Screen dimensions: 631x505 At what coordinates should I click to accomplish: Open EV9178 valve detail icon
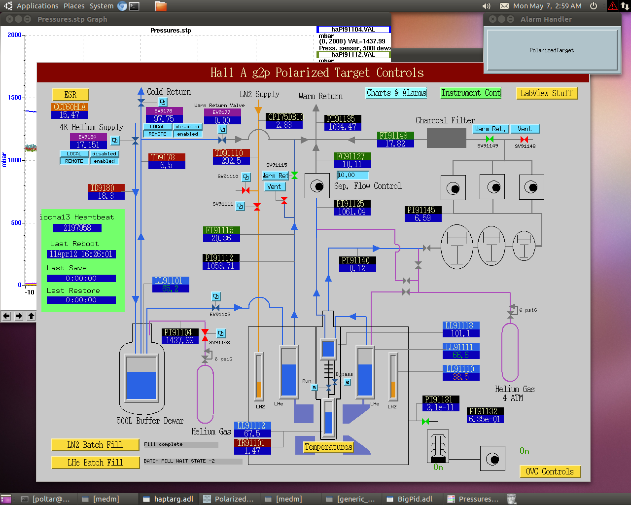(x=163, y=102)
